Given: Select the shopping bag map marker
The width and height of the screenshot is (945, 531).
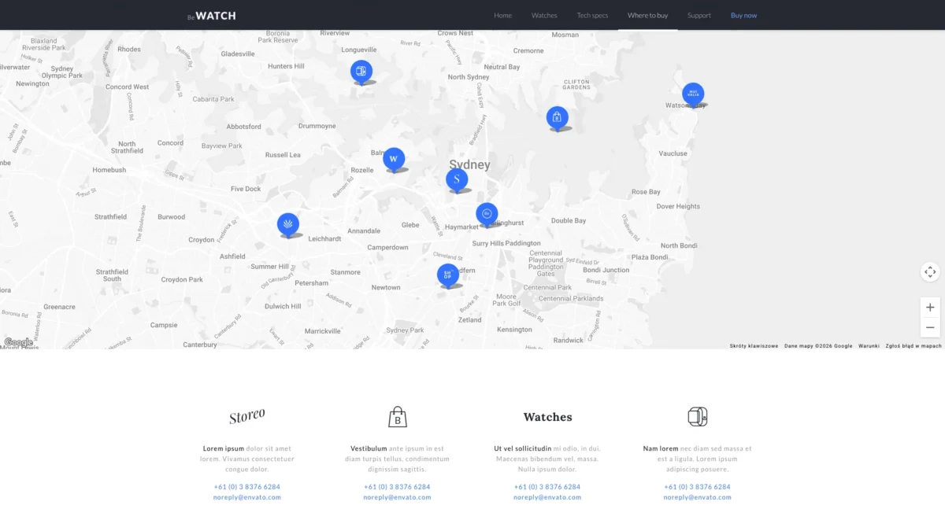Looking at the screenshot, I should [557, 117].
